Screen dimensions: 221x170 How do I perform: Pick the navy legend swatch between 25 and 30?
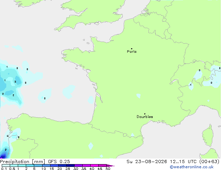[x=70, y=165]
